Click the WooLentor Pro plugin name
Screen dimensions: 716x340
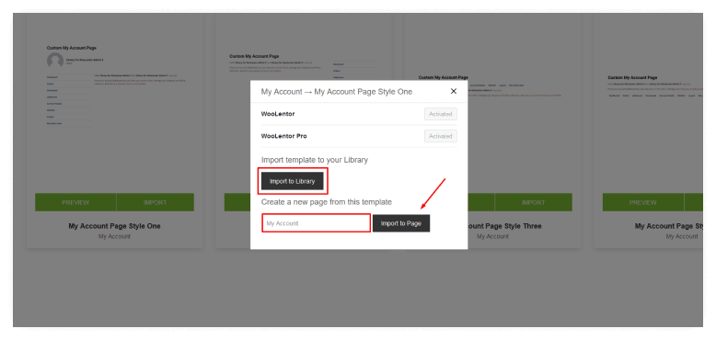click(x=284, y=136)
